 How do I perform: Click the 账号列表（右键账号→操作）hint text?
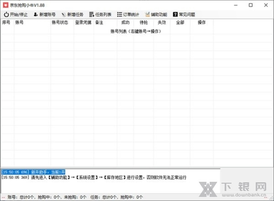(x=136, y=31)
